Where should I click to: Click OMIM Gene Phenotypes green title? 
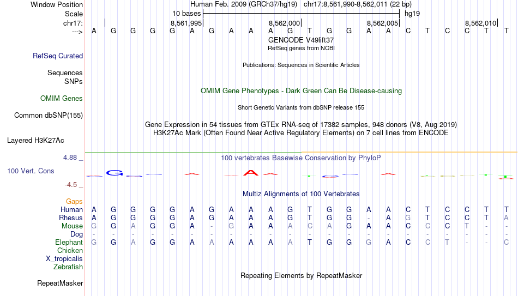point(301,91)
